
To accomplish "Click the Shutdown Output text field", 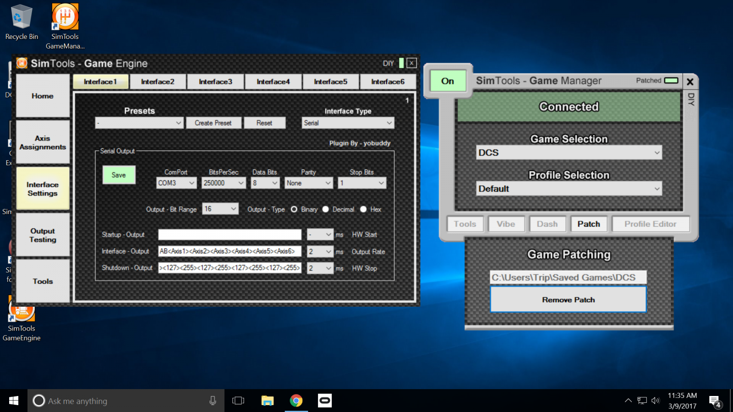I will [x=230, y=268].
